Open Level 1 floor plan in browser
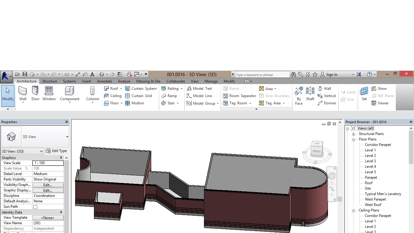The width and height of the screenshot is (414, 233). (x=370, y=150)
